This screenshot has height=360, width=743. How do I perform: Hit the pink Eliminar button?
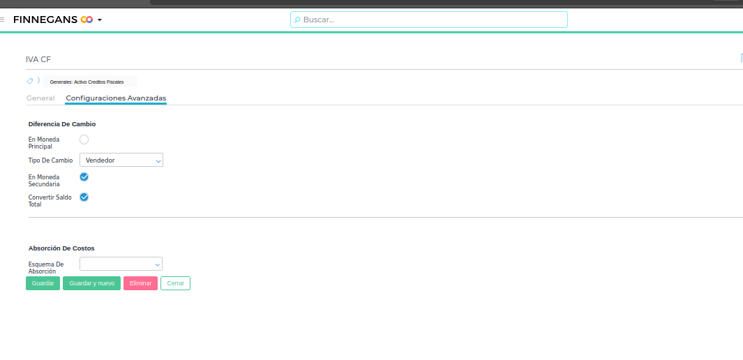[140, 283]
